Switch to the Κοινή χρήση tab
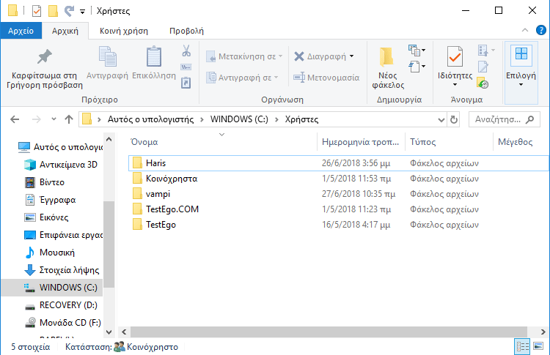The width and height of the screenshot is (550, 355). [x=124, y=31]
